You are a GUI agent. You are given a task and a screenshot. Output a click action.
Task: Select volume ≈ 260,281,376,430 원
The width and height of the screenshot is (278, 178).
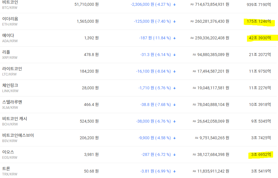pos(210,21)
